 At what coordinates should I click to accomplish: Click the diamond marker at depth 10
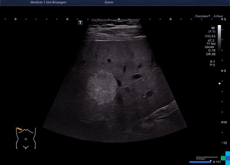(x=222, y=122)
